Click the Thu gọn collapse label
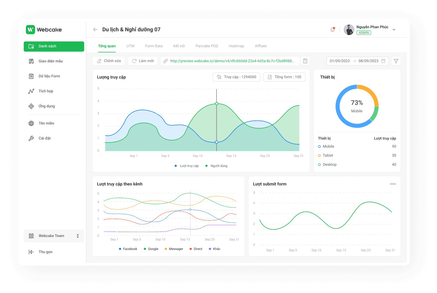This screenshot has width=437, height=293. click(46, 252)
